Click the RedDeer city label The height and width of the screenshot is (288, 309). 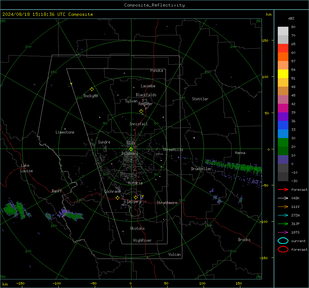pos(146,104)
